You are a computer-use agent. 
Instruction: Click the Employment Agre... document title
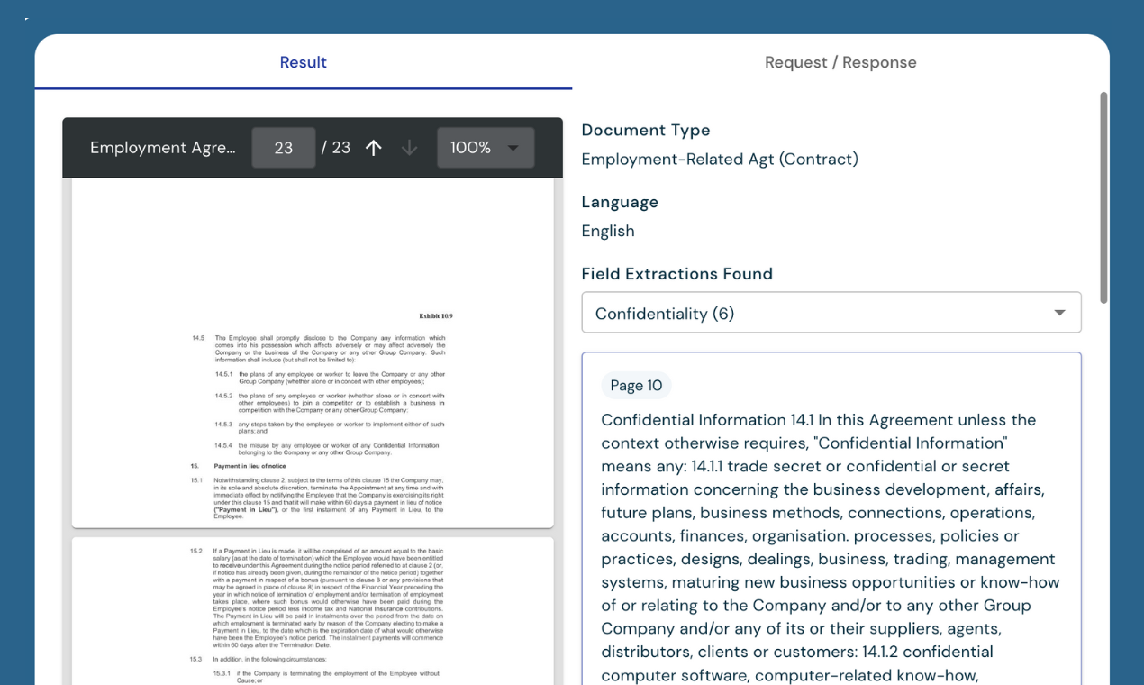point(162,148)
